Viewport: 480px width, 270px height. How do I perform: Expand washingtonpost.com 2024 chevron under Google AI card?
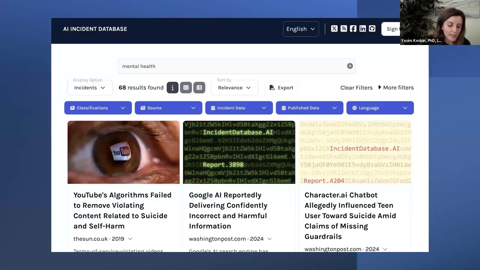(x=269, y=239)
